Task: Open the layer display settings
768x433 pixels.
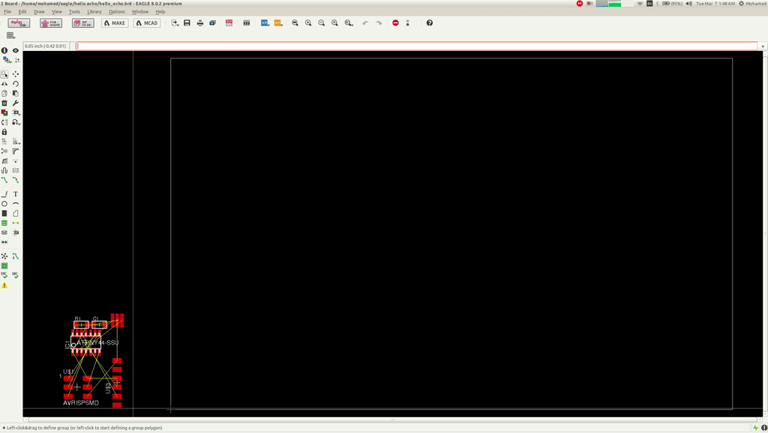Action: click(6, 60)
